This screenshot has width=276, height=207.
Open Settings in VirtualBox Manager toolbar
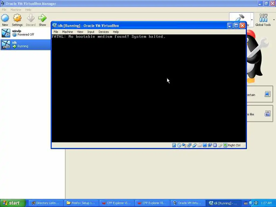coord(17,20)
